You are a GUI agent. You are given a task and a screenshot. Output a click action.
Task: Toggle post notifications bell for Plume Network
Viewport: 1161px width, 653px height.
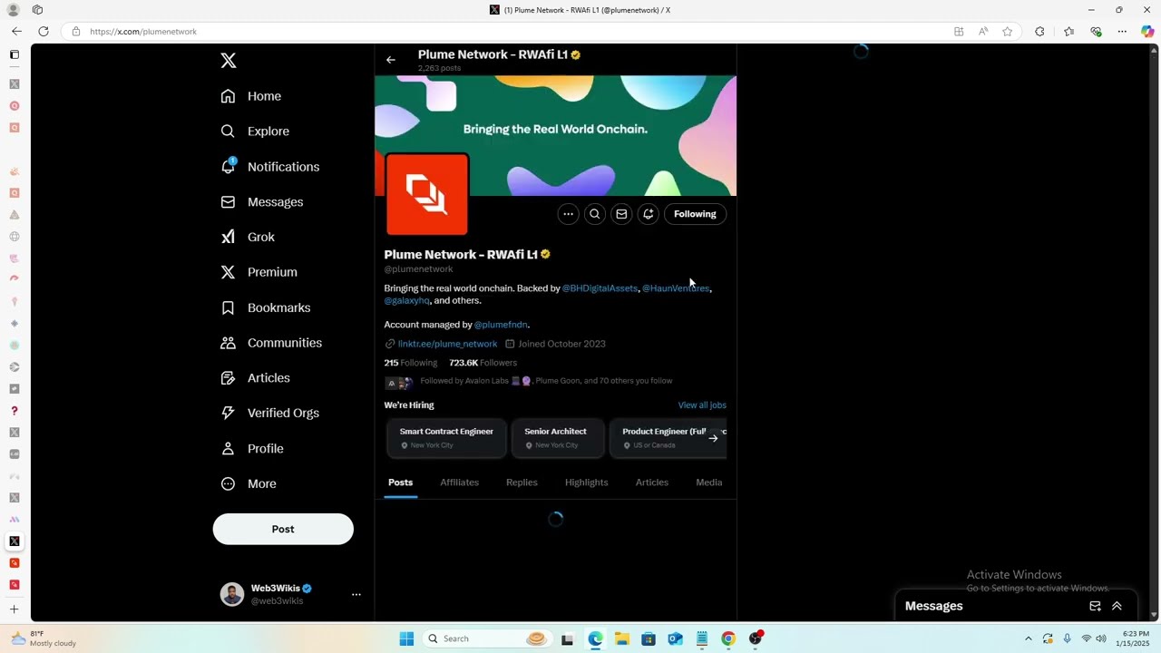click(x=648, y=214)
